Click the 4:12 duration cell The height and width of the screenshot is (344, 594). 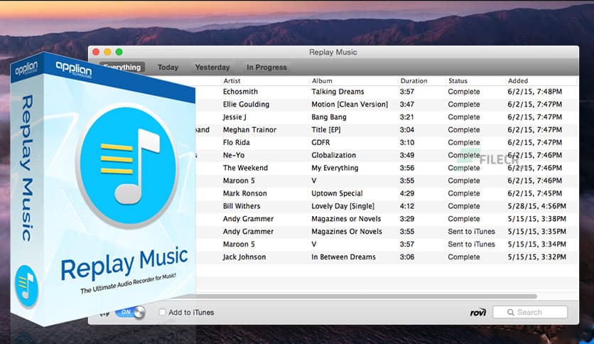coord(407,206)
